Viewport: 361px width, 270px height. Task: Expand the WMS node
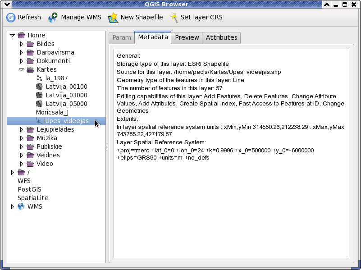pos(13,206)
